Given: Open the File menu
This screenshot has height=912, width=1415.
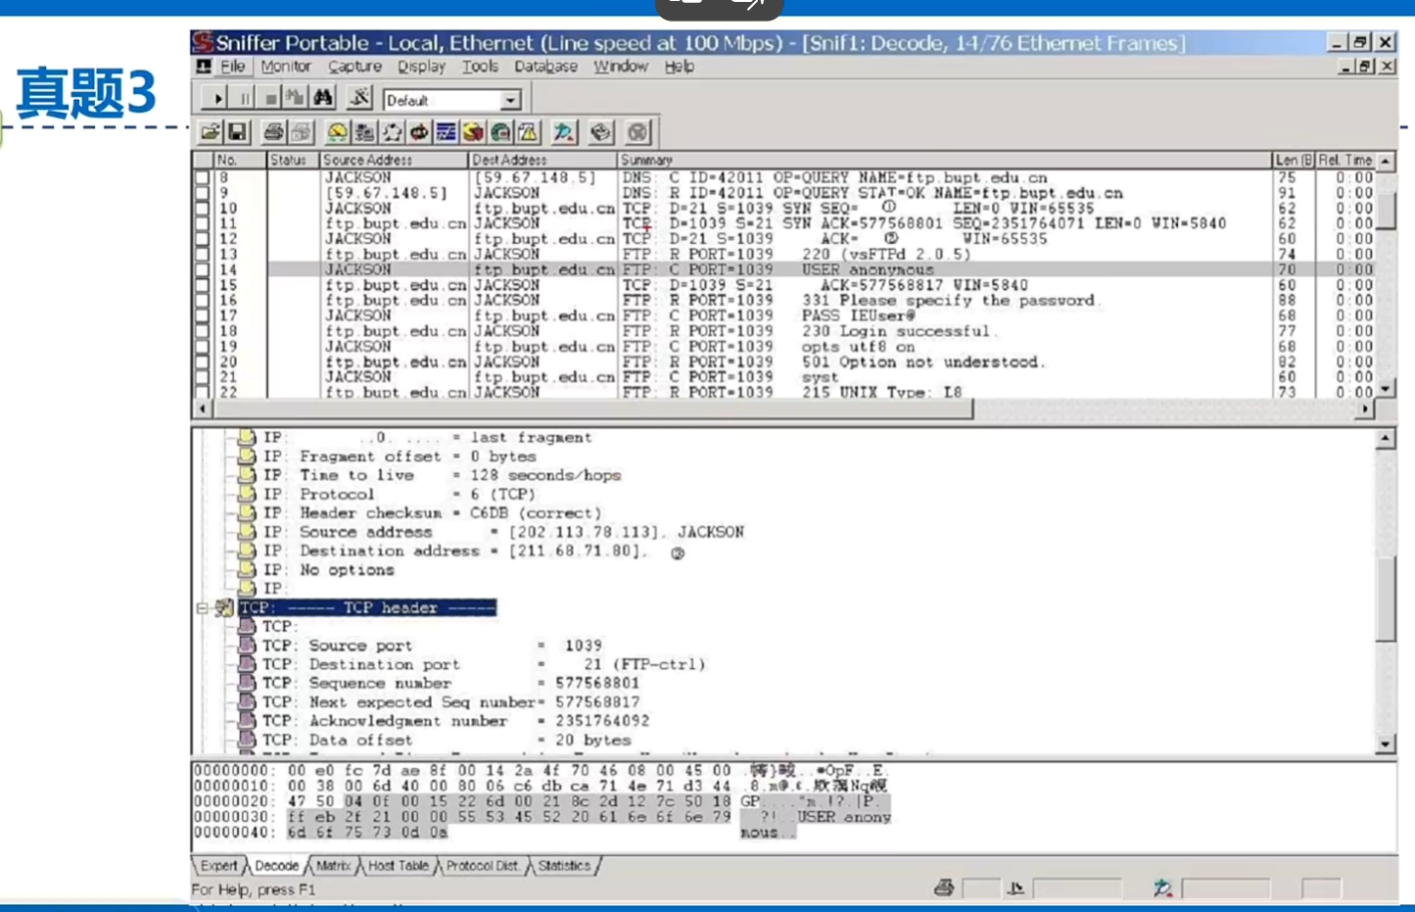Looking at the screenshot, I should [x=232, y=67].
